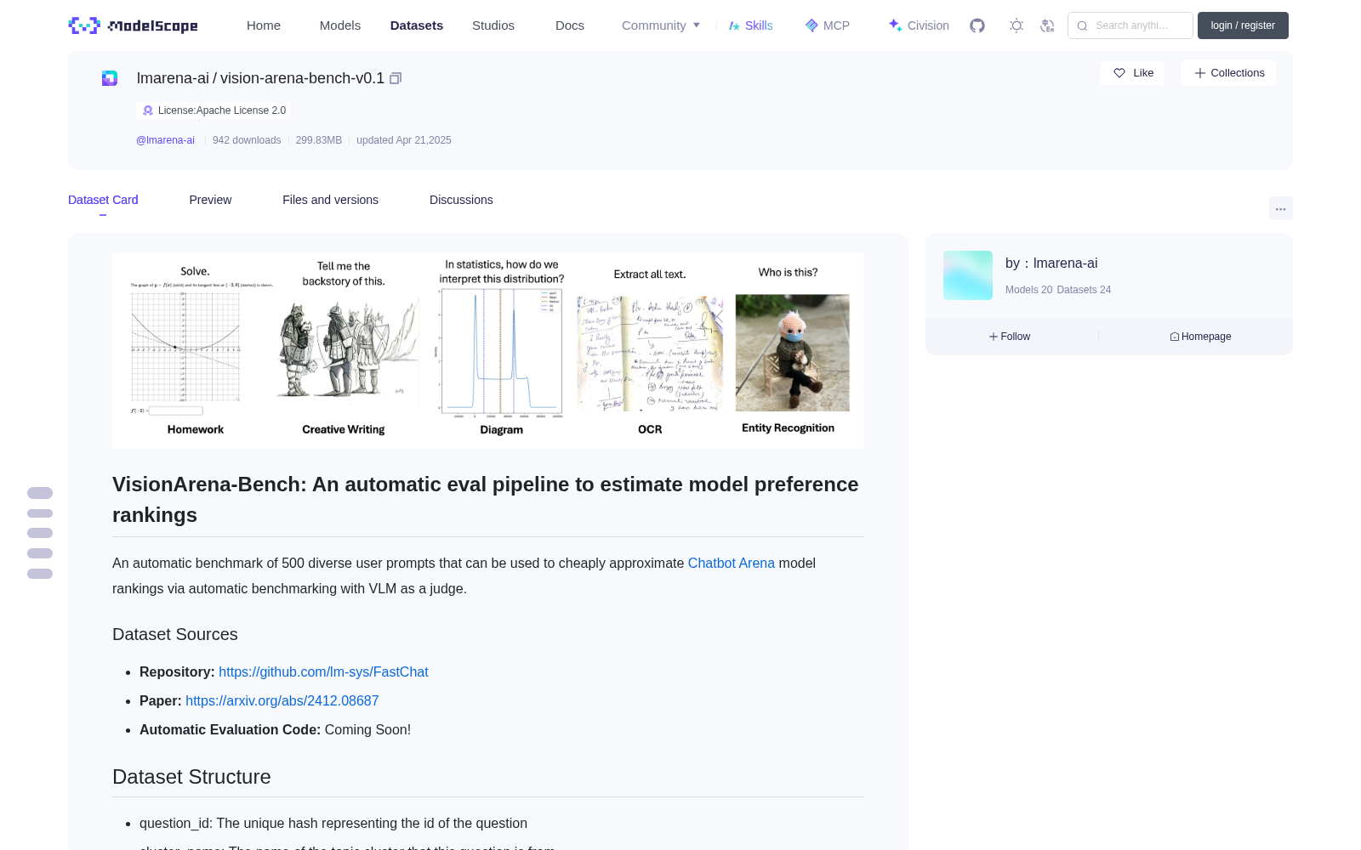Screen dimensions: 1361x850
Task: Click the first outline marker on left
Action: pos(40,493)
